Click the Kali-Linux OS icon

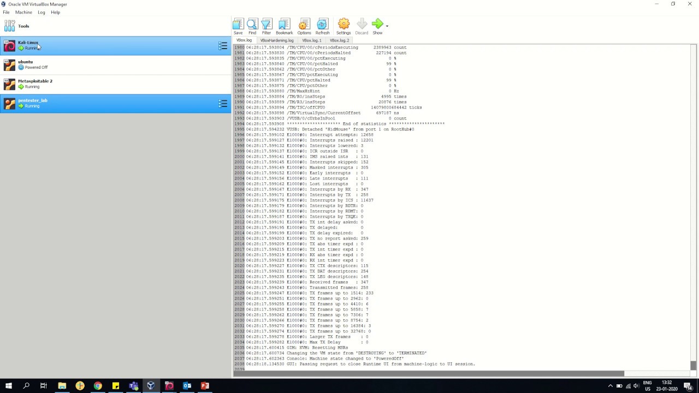(x=9, y=46)
